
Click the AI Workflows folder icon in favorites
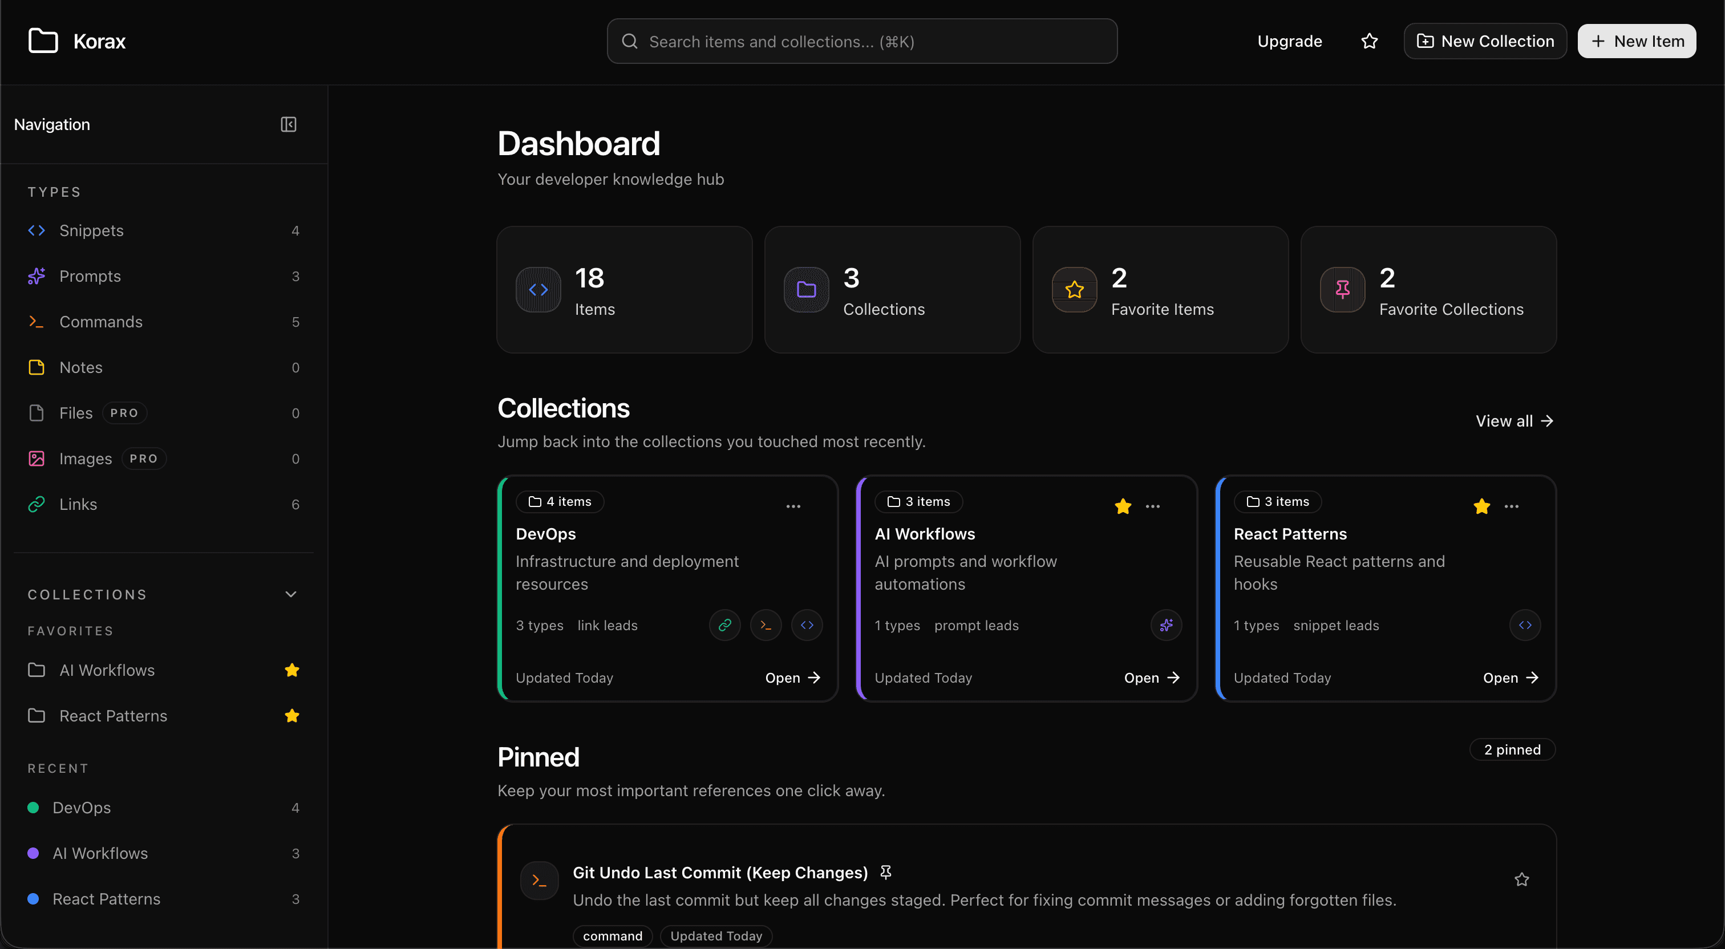point(36,670)
